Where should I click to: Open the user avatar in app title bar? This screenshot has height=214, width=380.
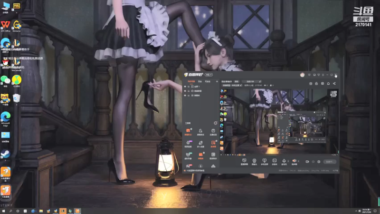click(x=302, y=75)
